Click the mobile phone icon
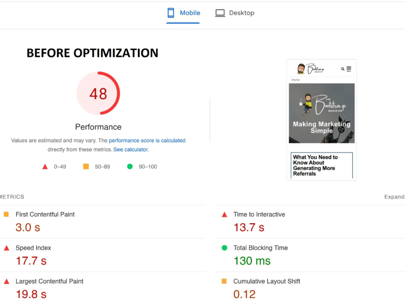This screenshot has width=405, height=304. pyautogui.click(x=171, y=13)
